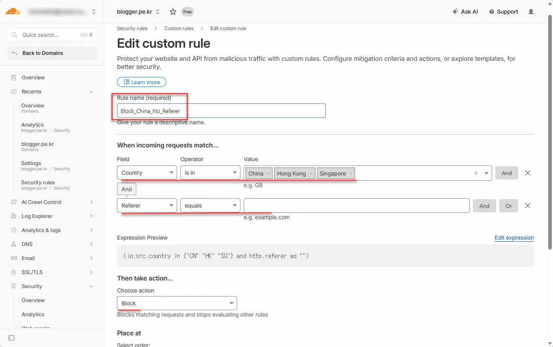Open recent Analytics for blogger.pe.kr

[x=46, y=127]
